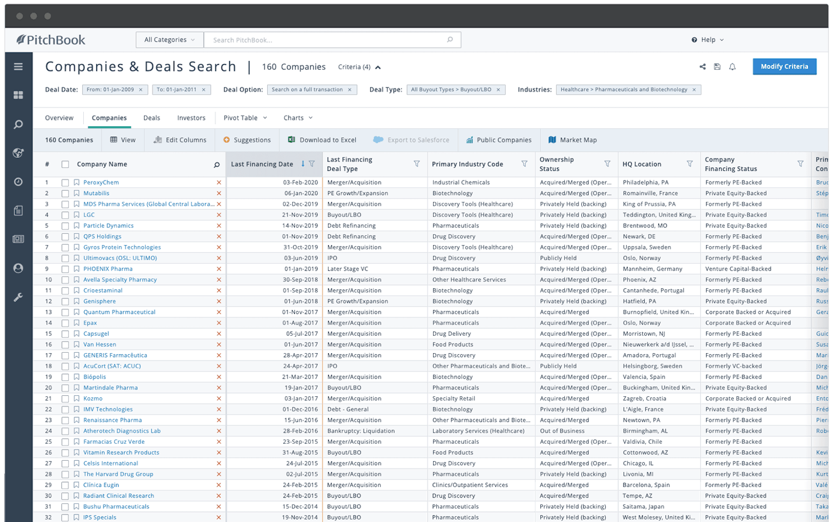Check the PeroxyChem row checkbox
This screenshot has height=522, width=832.
point(65,183)
